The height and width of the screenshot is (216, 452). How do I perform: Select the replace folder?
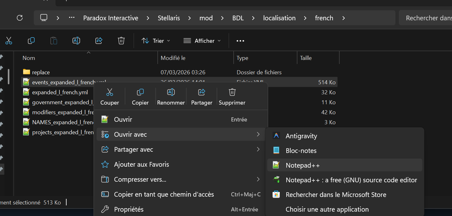41,72
